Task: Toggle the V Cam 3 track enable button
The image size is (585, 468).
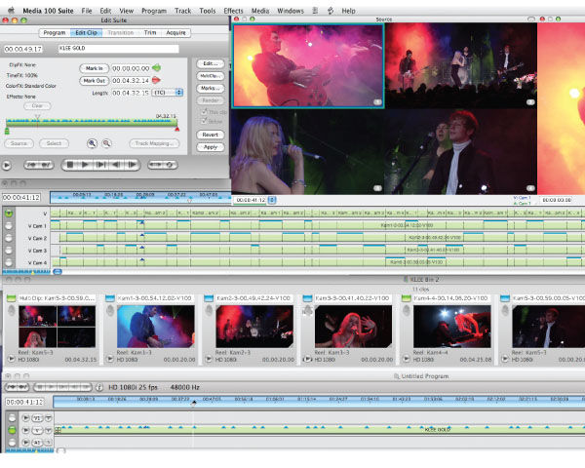Action: pyautogui.click(x=9, y=250)
